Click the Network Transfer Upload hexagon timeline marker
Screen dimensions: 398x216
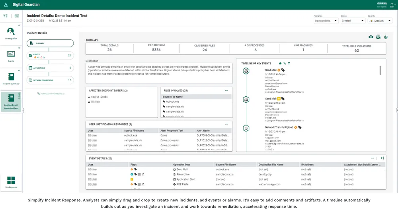(x=246, y=128)
